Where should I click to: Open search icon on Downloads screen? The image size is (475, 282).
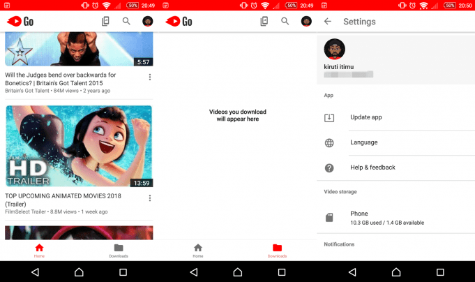click(285, 21)
